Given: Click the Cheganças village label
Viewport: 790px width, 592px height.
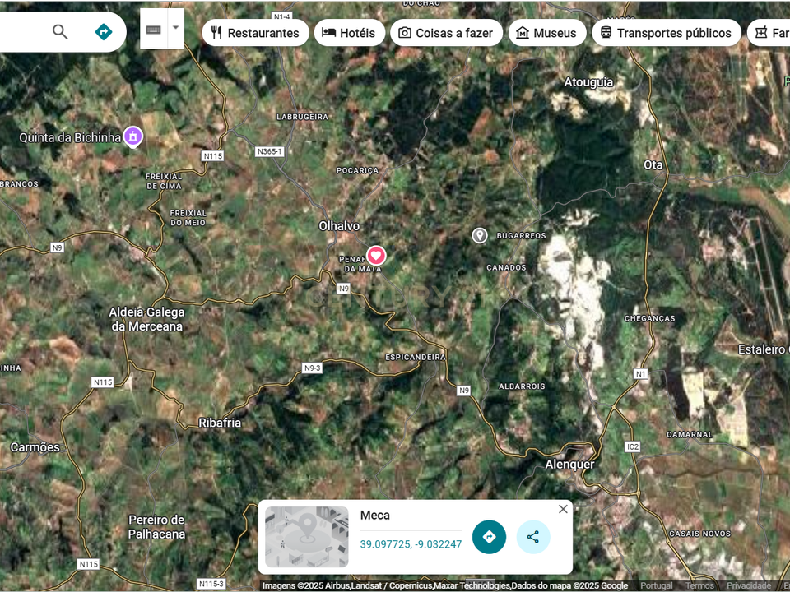Looking at the screenshot, I should 650,318.
